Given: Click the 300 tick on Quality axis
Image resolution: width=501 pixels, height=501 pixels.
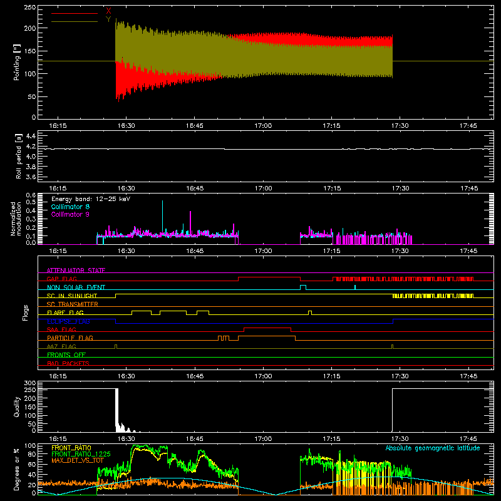Looking at the screenshot, I should tap(30, 383).
